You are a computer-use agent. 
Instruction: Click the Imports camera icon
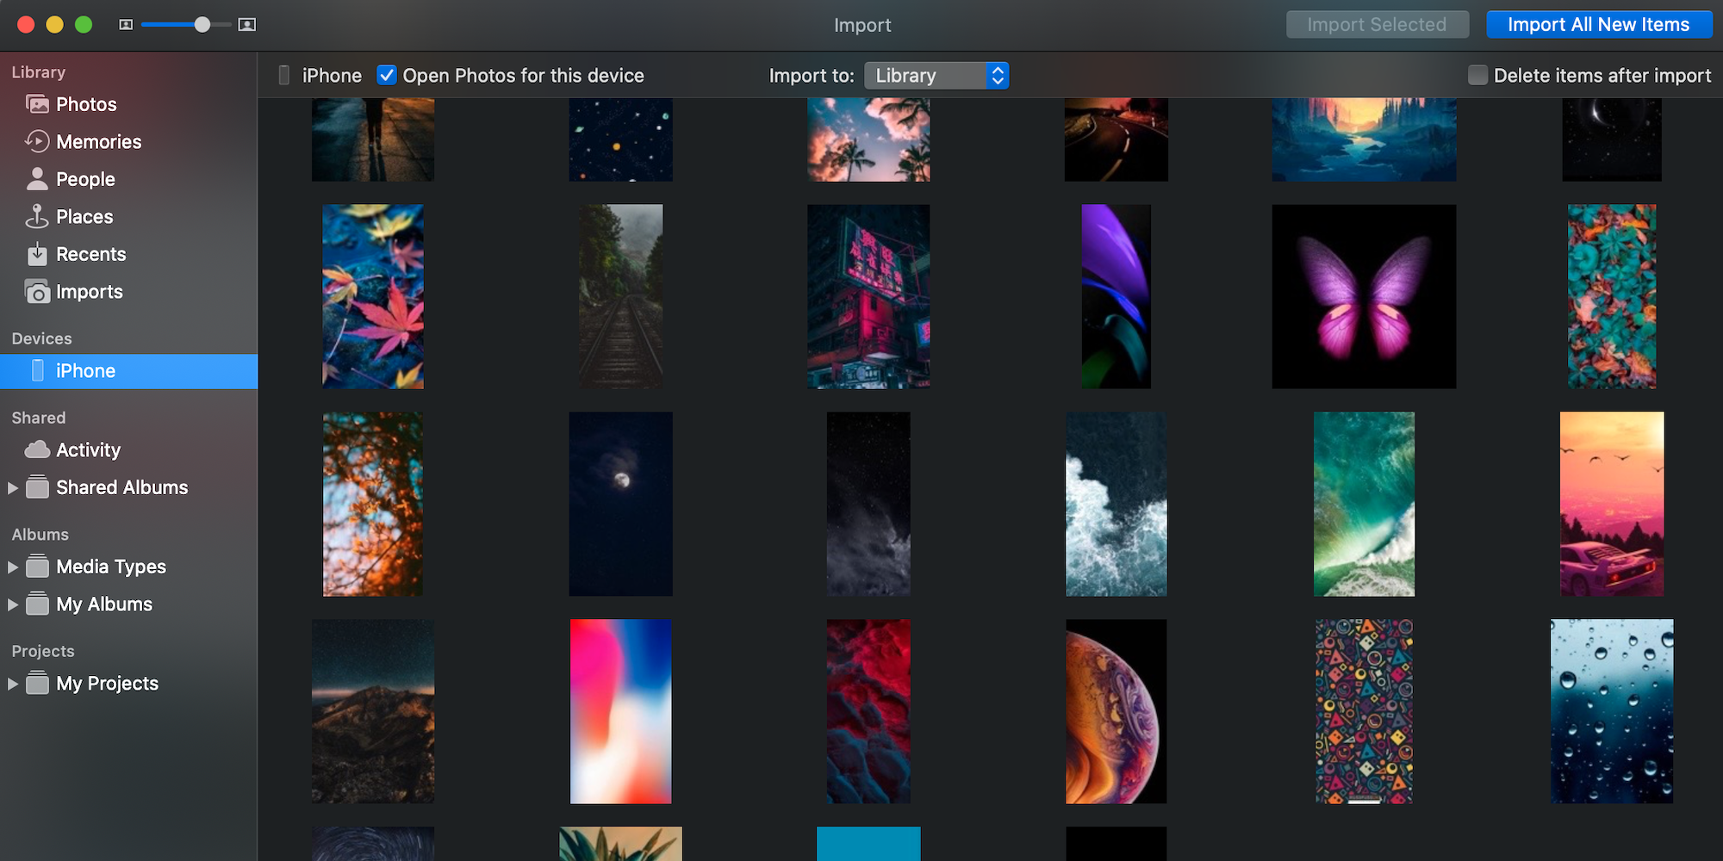click(37, 292)
